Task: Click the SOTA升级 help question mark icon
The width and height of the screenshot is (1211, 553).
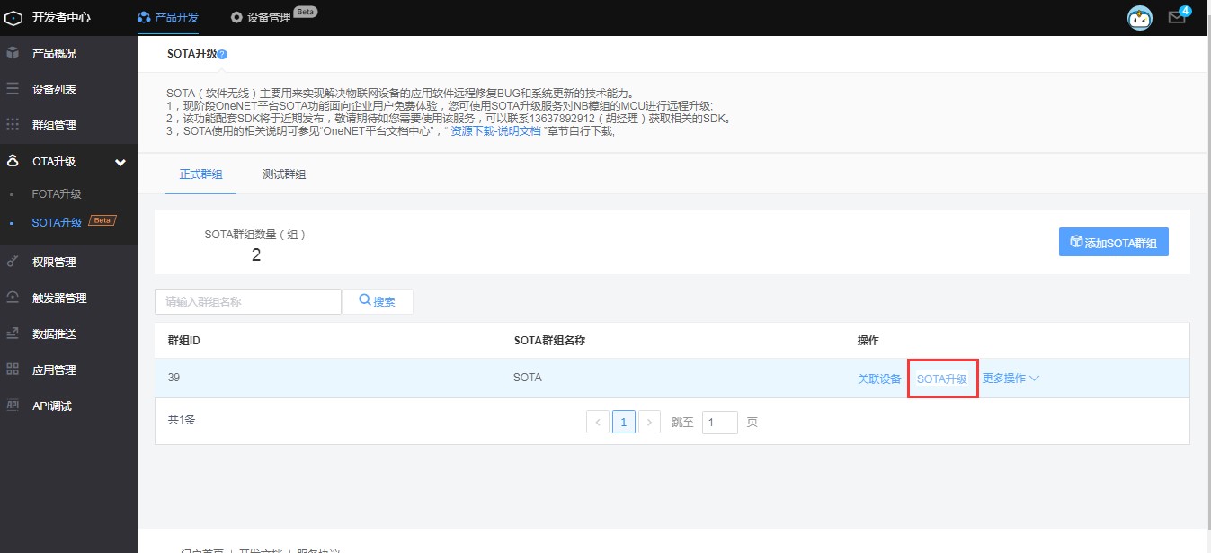Action: (222, 54)
